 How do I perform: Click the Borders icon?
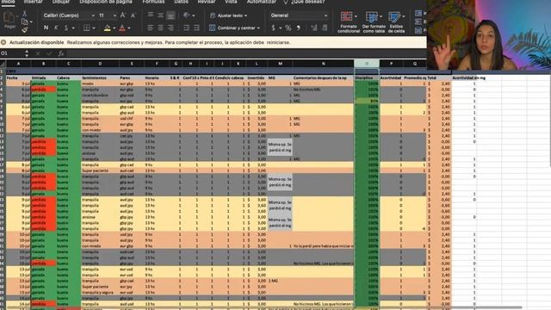[86, 28]
